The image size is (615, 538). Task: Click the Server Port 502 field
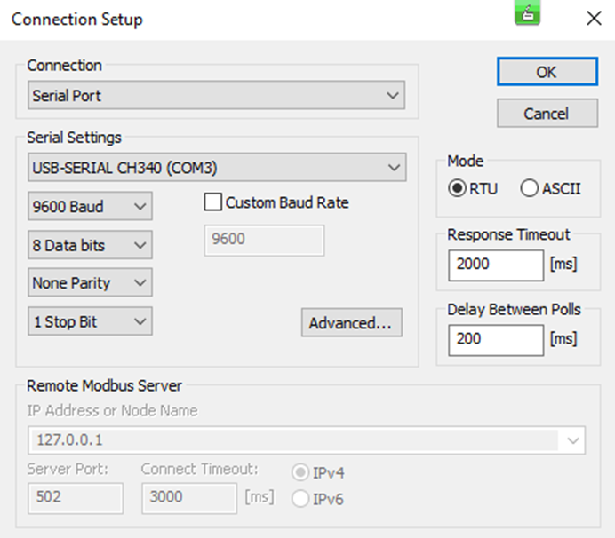click(75, 497)
